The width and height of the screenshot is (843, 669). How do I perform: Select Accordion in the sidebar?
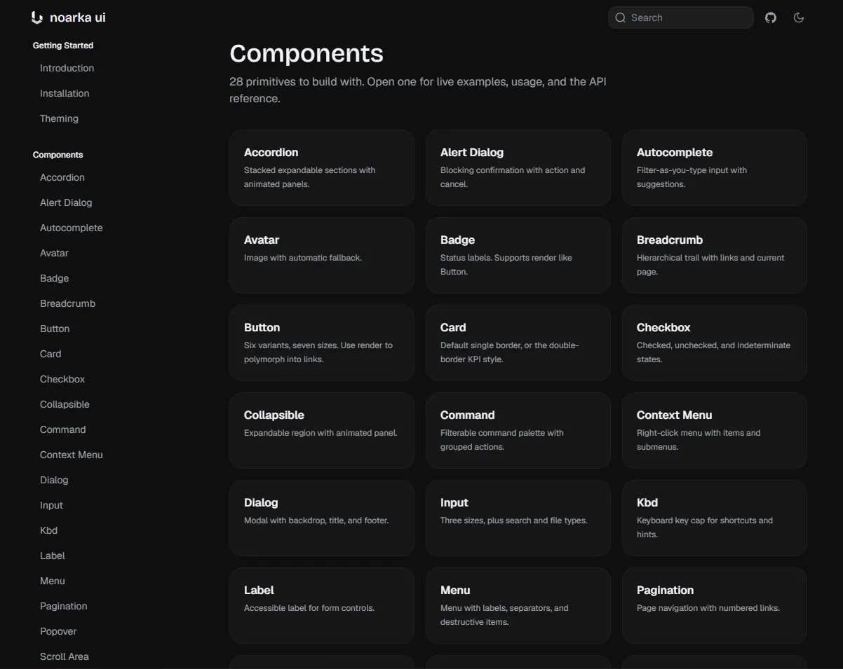[62, 177]
